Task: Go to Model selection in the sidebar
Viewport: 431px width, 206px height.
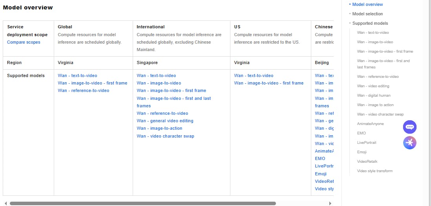Action: coord(367,14)
